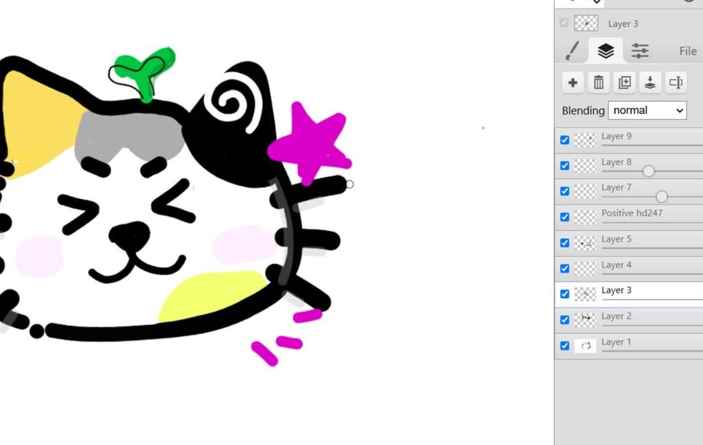Click the Layer 8 opacity slider handle
Image resolution: width=703 pixels, height=445 pixels.
point(648,171)
